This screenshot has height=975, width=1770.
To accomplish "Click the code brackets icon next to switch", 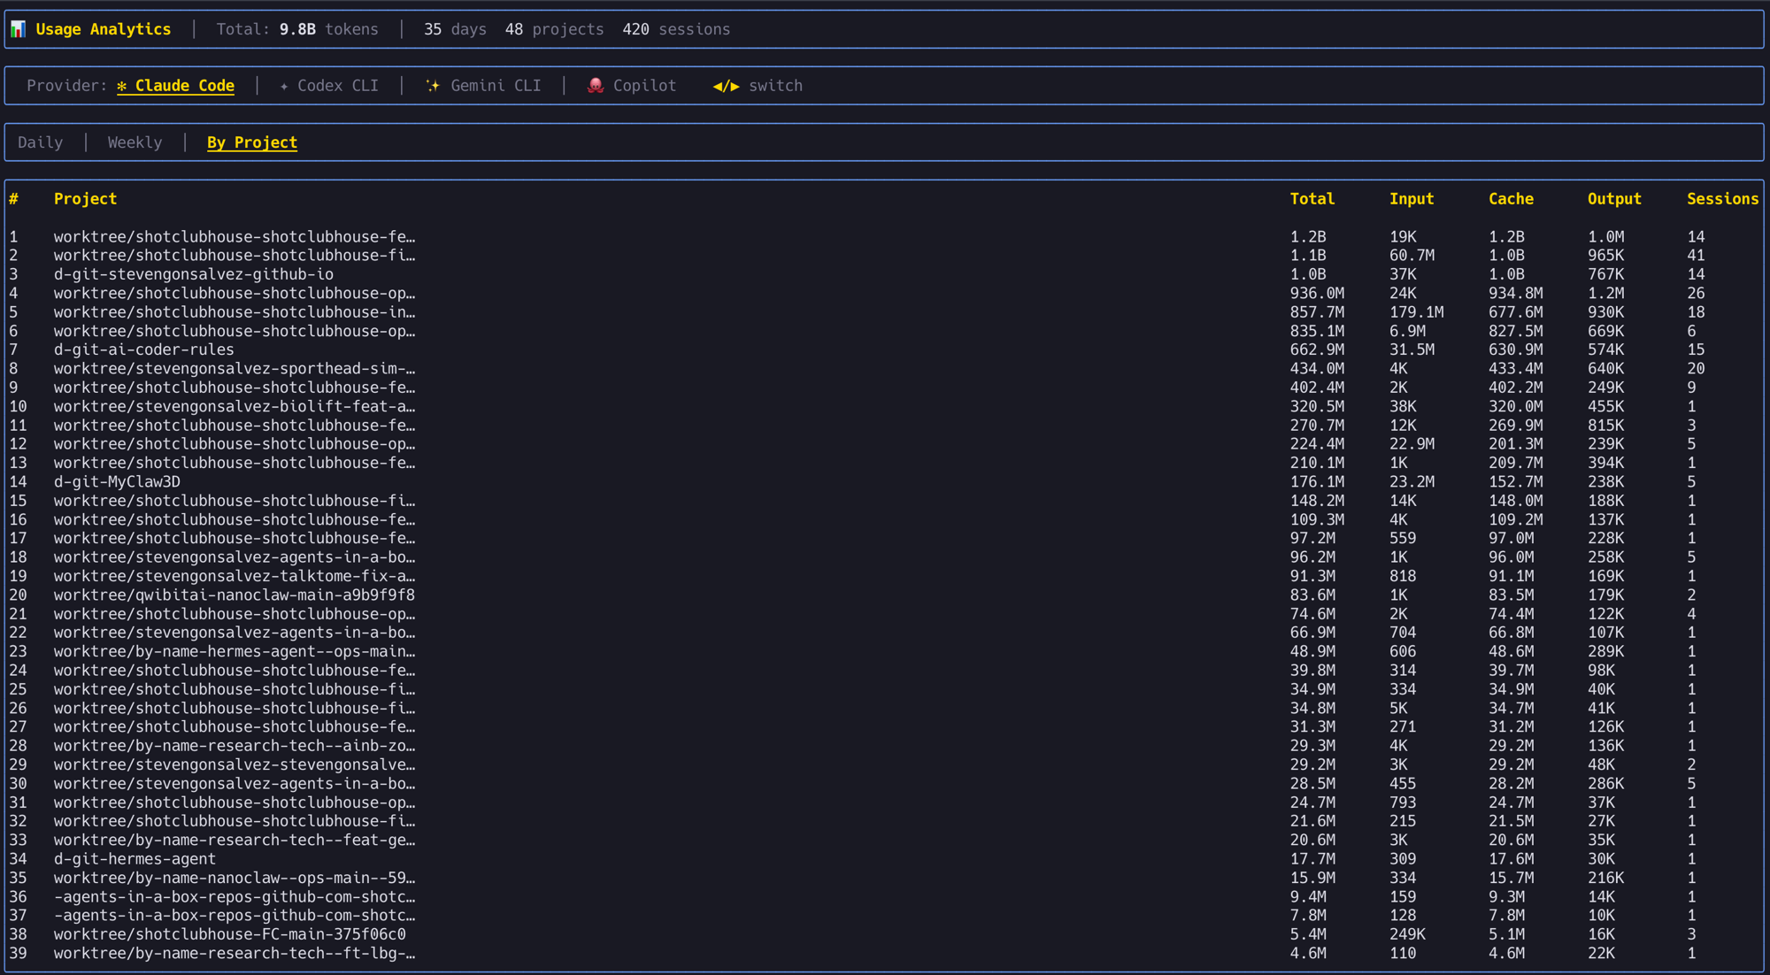I will pos(725,86).
